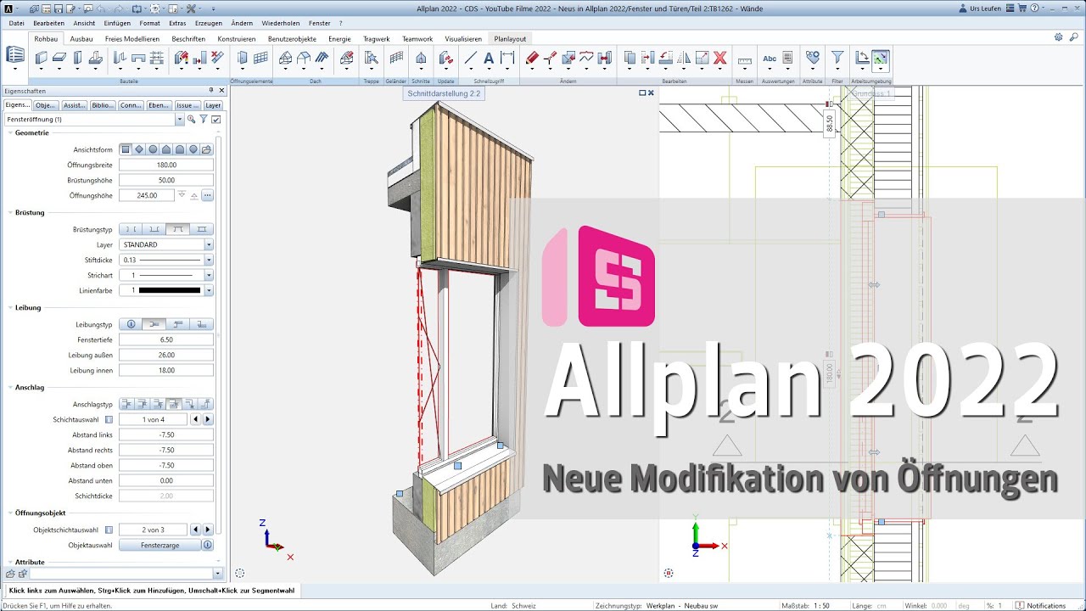This screenshot has height=611, width=1086.
Task: Open the Filter funnel tool in ribbon
Action: tap(837, 58)
